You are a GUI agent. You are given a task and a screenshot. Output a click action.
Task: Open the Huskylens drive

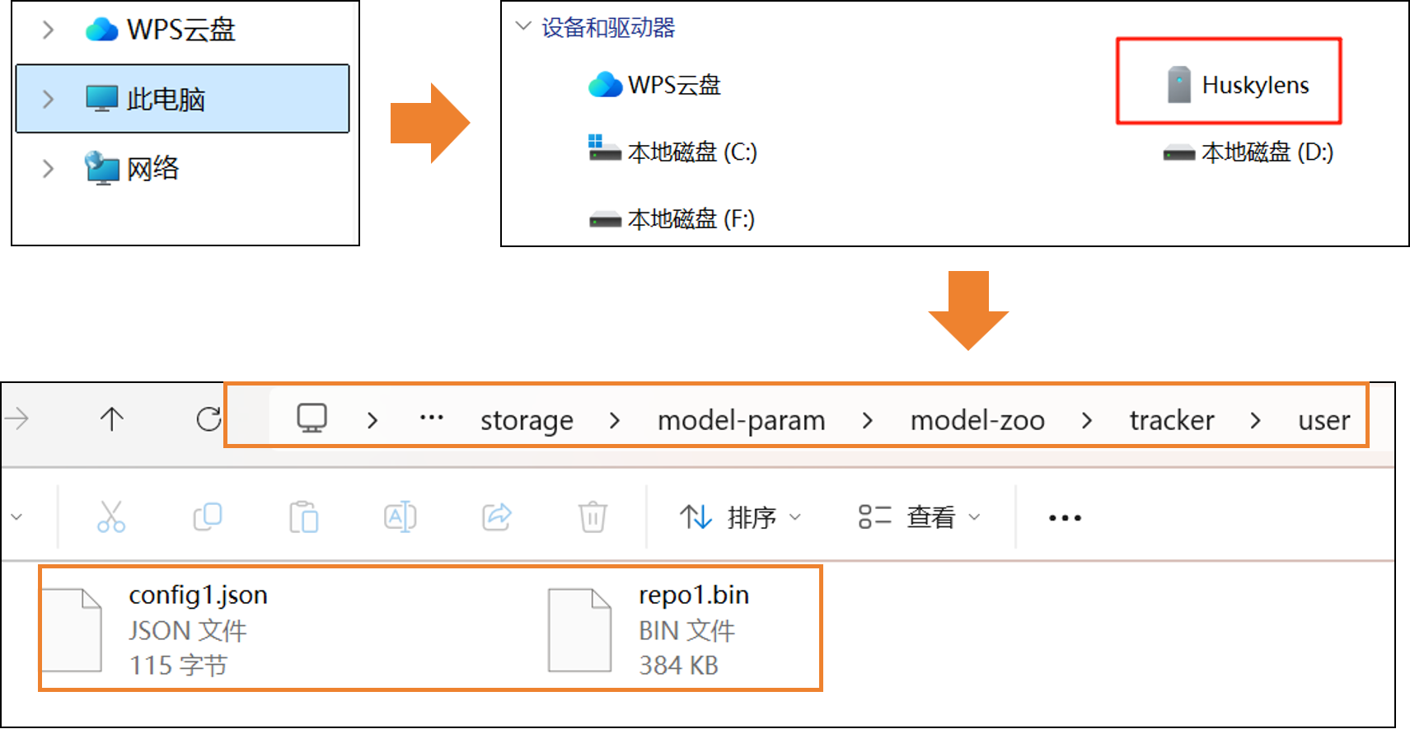1236,85
